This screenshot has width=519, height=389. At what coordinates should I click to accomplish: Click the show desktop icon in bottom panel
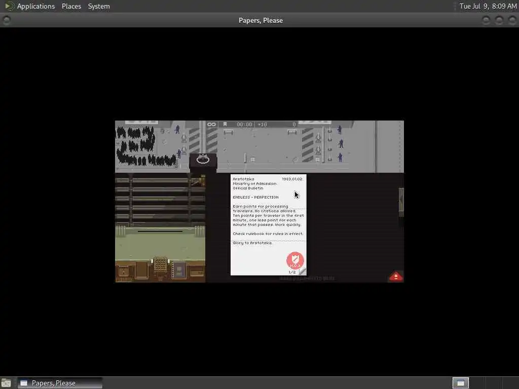pos(6,383)
